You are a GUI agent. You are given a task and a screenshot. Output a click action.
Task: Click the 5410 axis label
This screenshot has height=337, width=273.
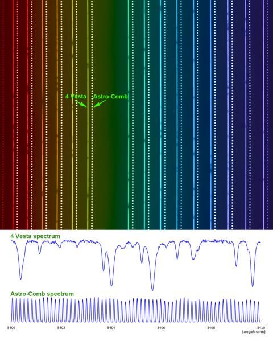pos(261,328)
